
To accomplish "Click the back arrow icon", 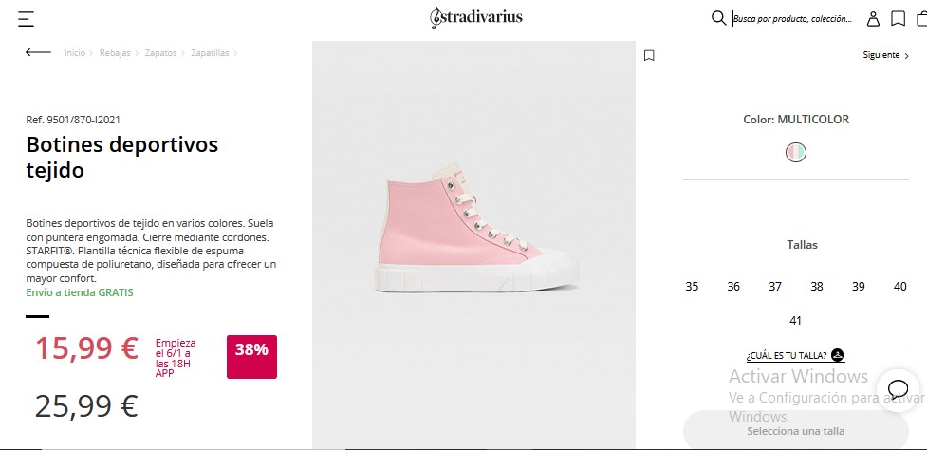I will [38, 53].
